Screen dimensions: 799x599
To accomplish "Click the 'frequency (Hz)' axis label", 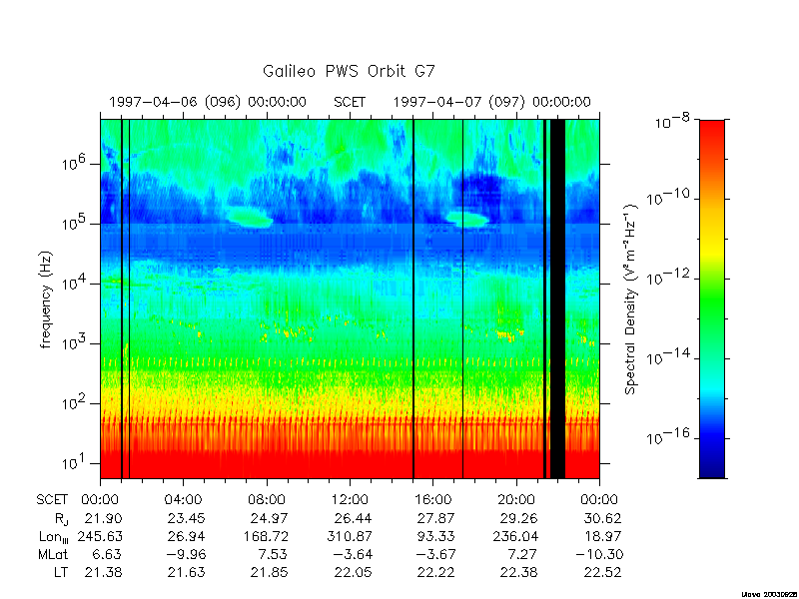I will pos(46,299).
